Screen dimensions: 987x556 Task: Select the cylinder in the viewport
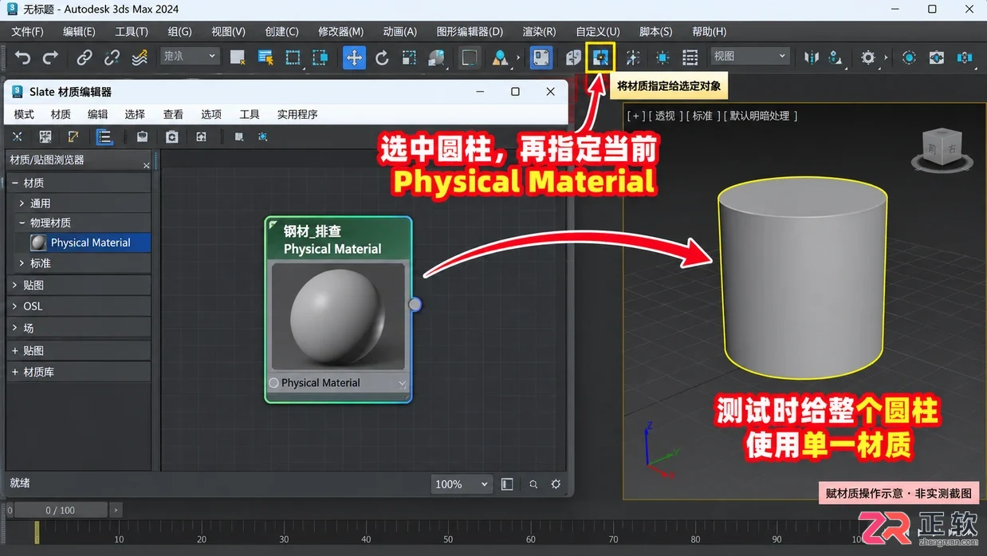803,279
